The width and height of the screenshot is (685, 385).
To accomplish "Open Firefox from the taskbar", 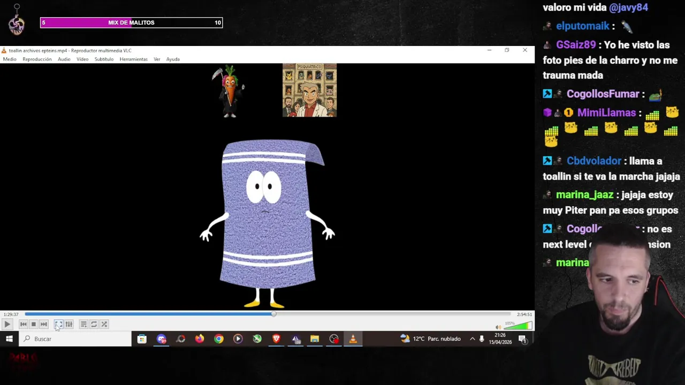I will pos(200,338).
